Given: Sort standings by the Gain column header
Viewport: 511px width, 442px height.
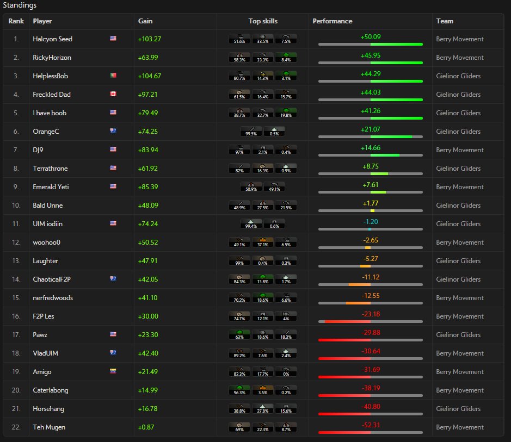Looking at the screenshot, I should (x=144, y=21).
